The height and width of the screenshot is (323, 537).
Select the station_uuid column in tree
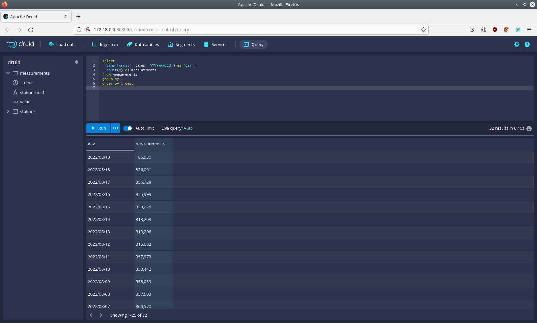click(32, 92)
